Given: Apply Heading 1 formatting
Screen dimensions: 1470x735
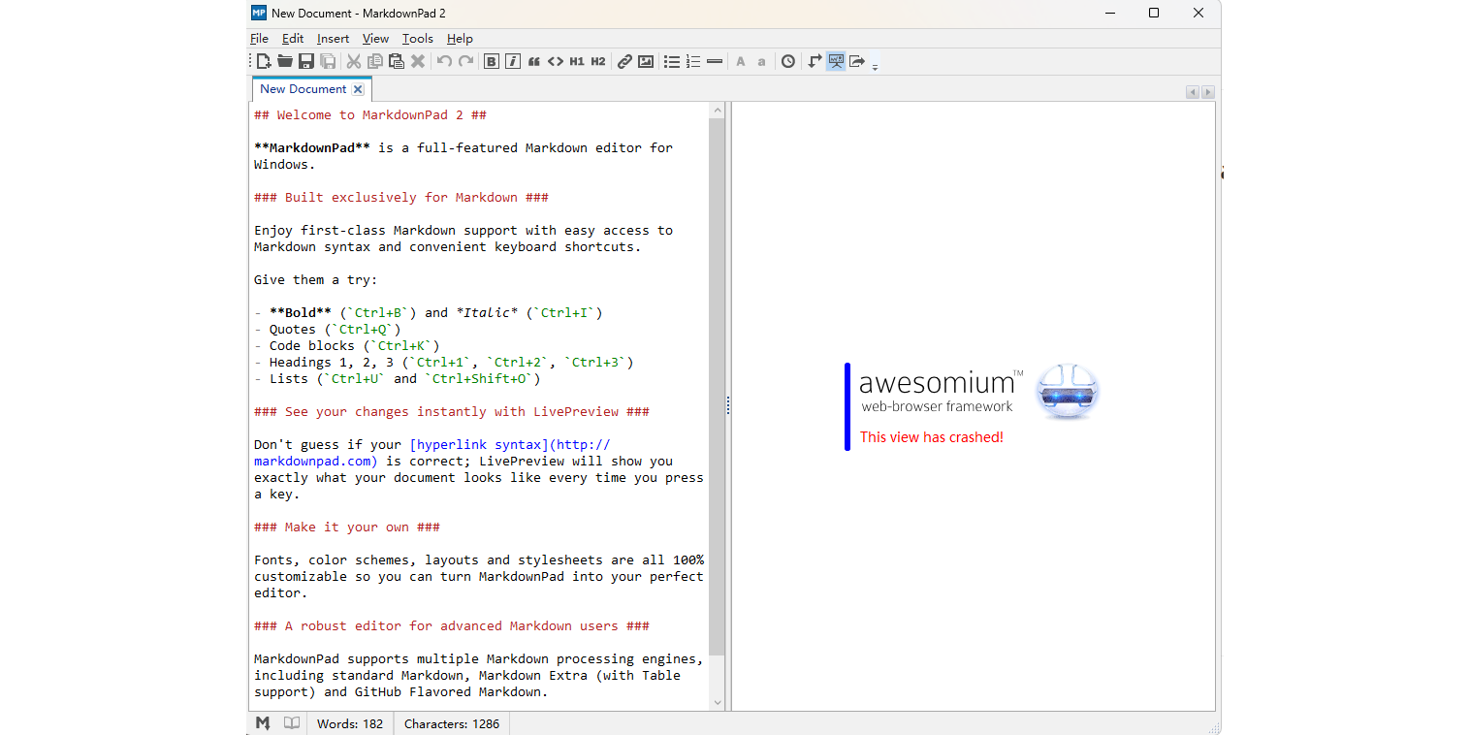Looking at the screenshot, I should (x=576, y=60).
